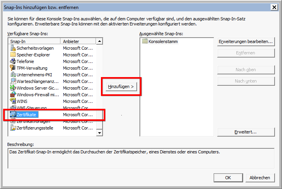Cancel the dialog with Abbrechen
This screenshot has height=189, width=282.
point(260,178)
